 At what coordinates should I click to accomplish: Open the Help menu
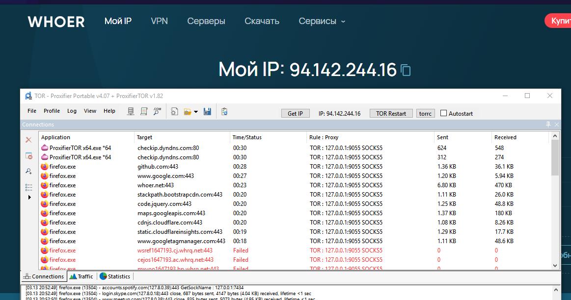[x=109, y=111]
